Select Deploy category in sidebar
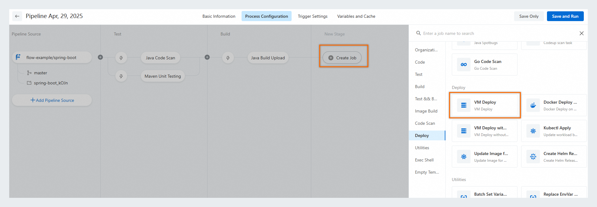The height and width of the screenshot is (207, 597). (427, 135)
